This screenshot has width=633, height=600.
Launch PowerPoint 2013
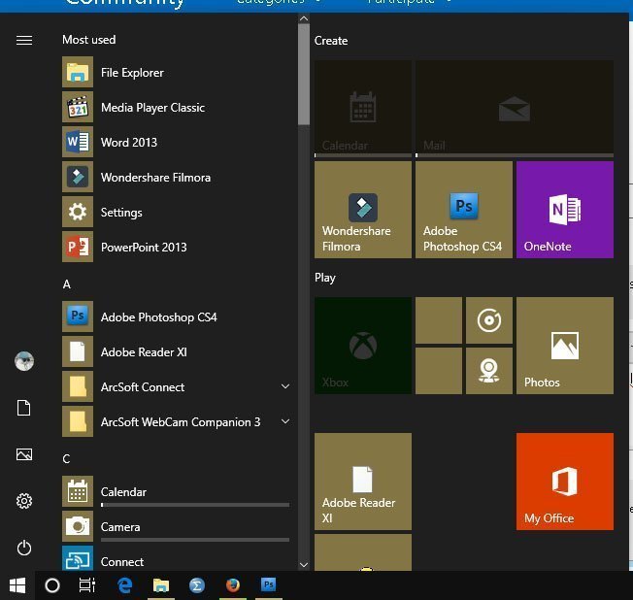click(176, 248)
